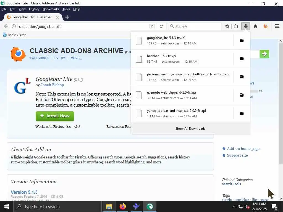This screenshot has height=212, width=283.
Task: Click the file icon of hackbar download
Action: [139, 59]
